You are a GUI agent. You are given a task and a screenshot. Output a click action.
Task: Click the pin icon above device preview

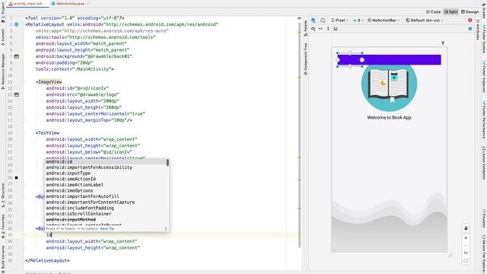point(443,43)
